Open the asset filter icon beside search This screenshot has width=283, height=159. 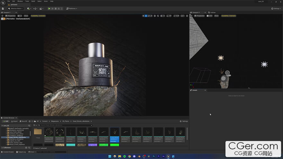(35, 125)
